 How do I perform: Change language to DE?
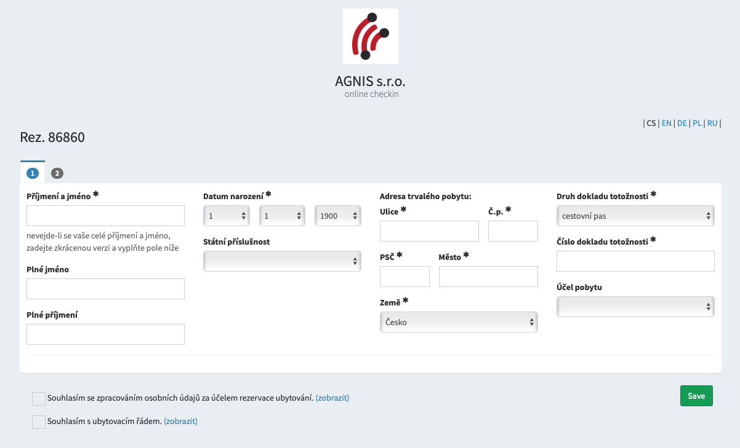pos(682,124)
